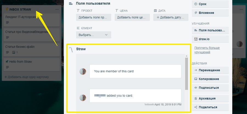Click the description icon on Статья бизнес-фэйл card
Screen dimensions: 247x114
coord(7,52)
